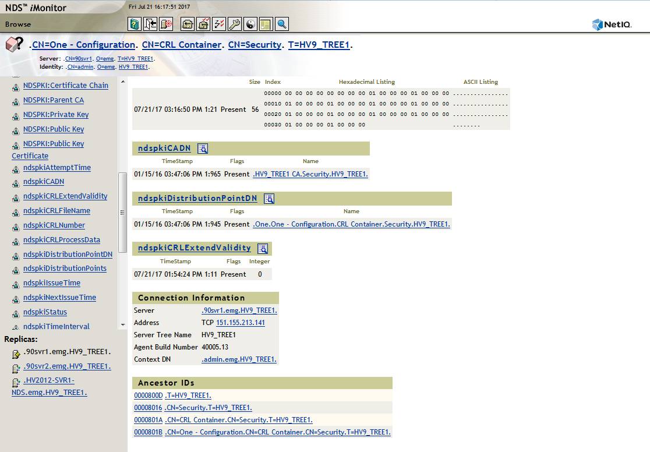Open Agent Configuration wrench icon
The height and width of the screenshot is (452, 650).
coord(235,24)
